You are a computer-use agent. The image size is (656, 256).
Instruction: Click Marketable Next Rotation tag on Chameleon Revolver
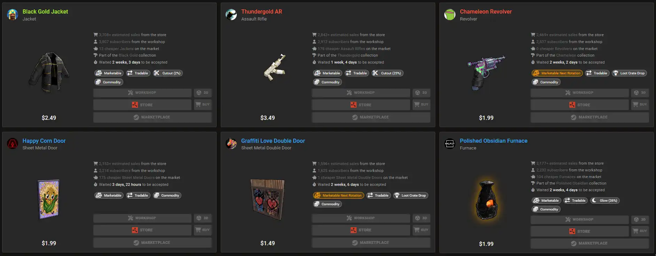pyautogui.click(x=557, y=73)
